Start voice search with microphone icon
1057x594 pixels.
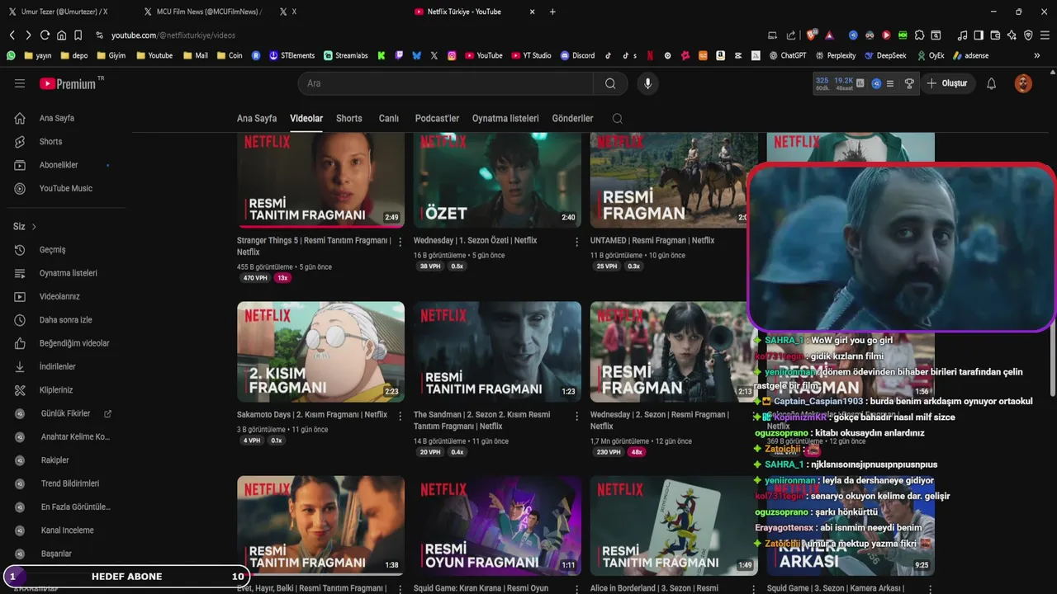point(647,83)
